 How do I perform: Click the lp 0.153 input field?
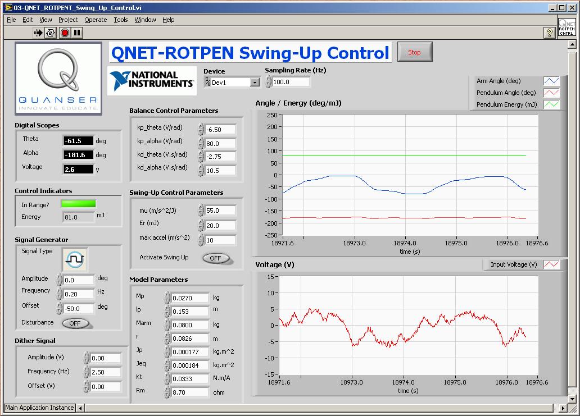click(190, 312)
